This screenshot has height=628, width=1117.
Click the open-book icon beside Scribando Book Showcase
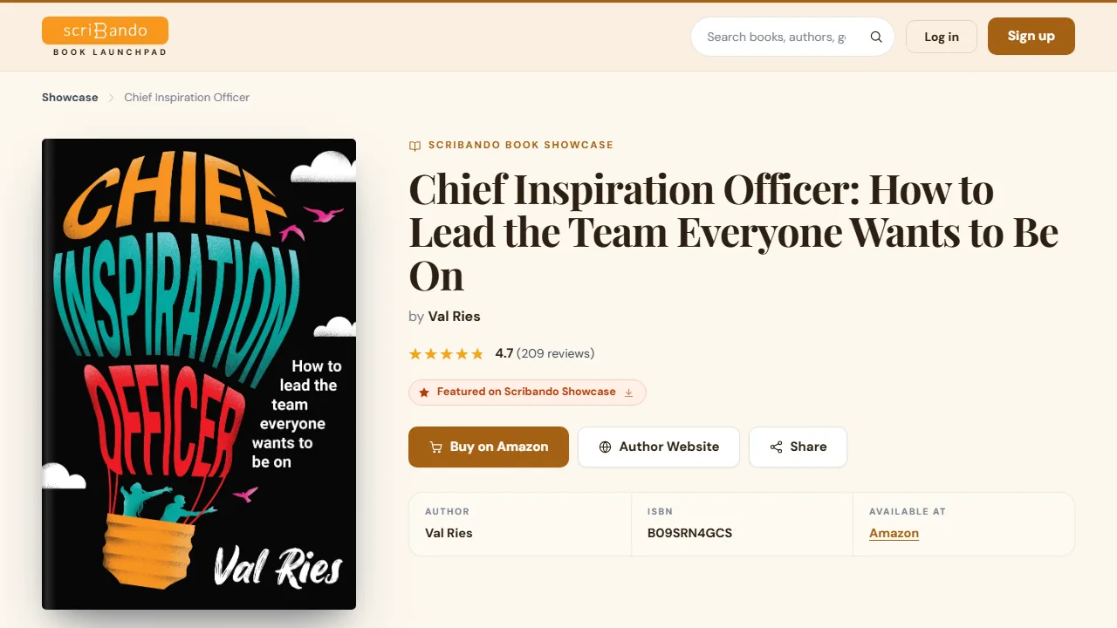415,146
